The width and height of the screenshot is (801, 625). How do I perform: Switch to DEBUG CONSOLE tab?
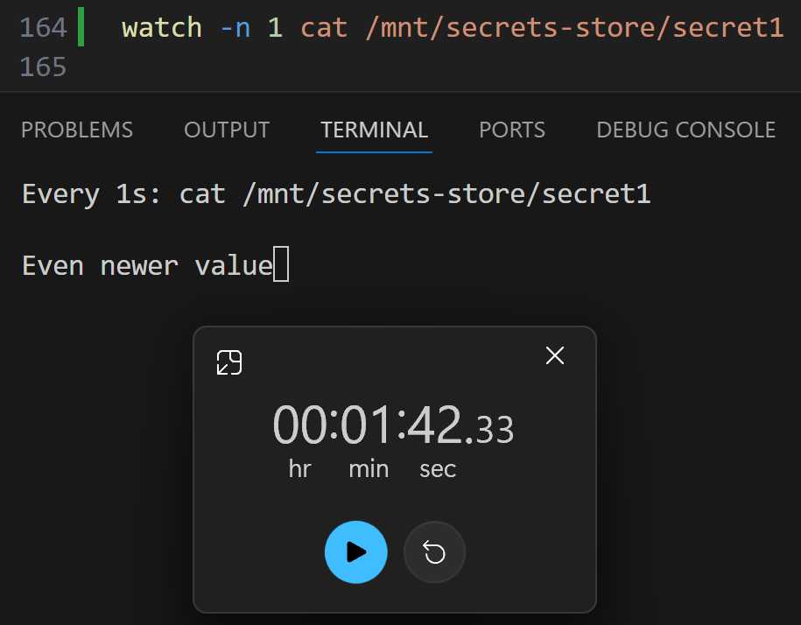point(686,130)
